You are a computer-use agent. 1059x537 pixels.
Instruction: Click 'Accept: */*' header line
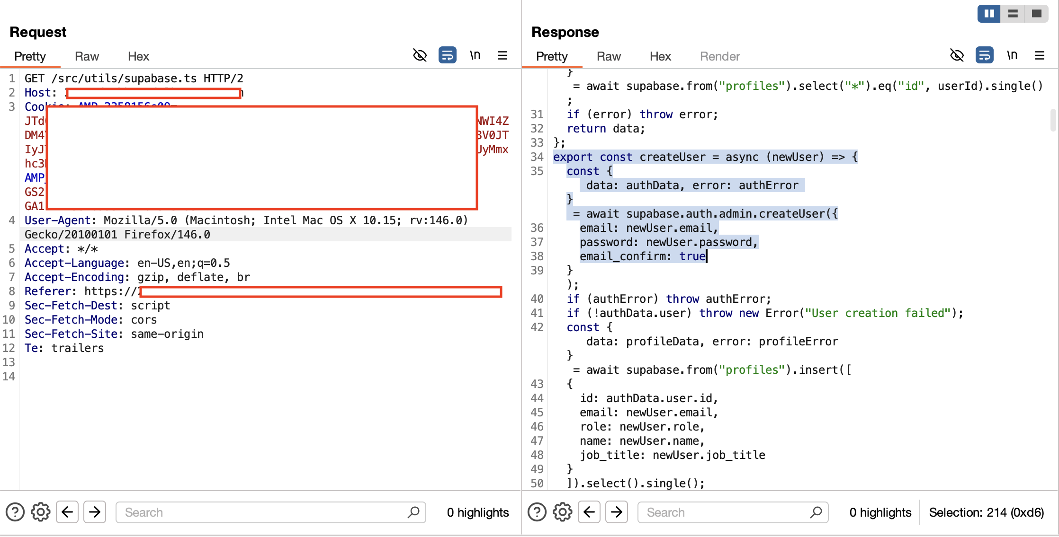pos(61,249)
